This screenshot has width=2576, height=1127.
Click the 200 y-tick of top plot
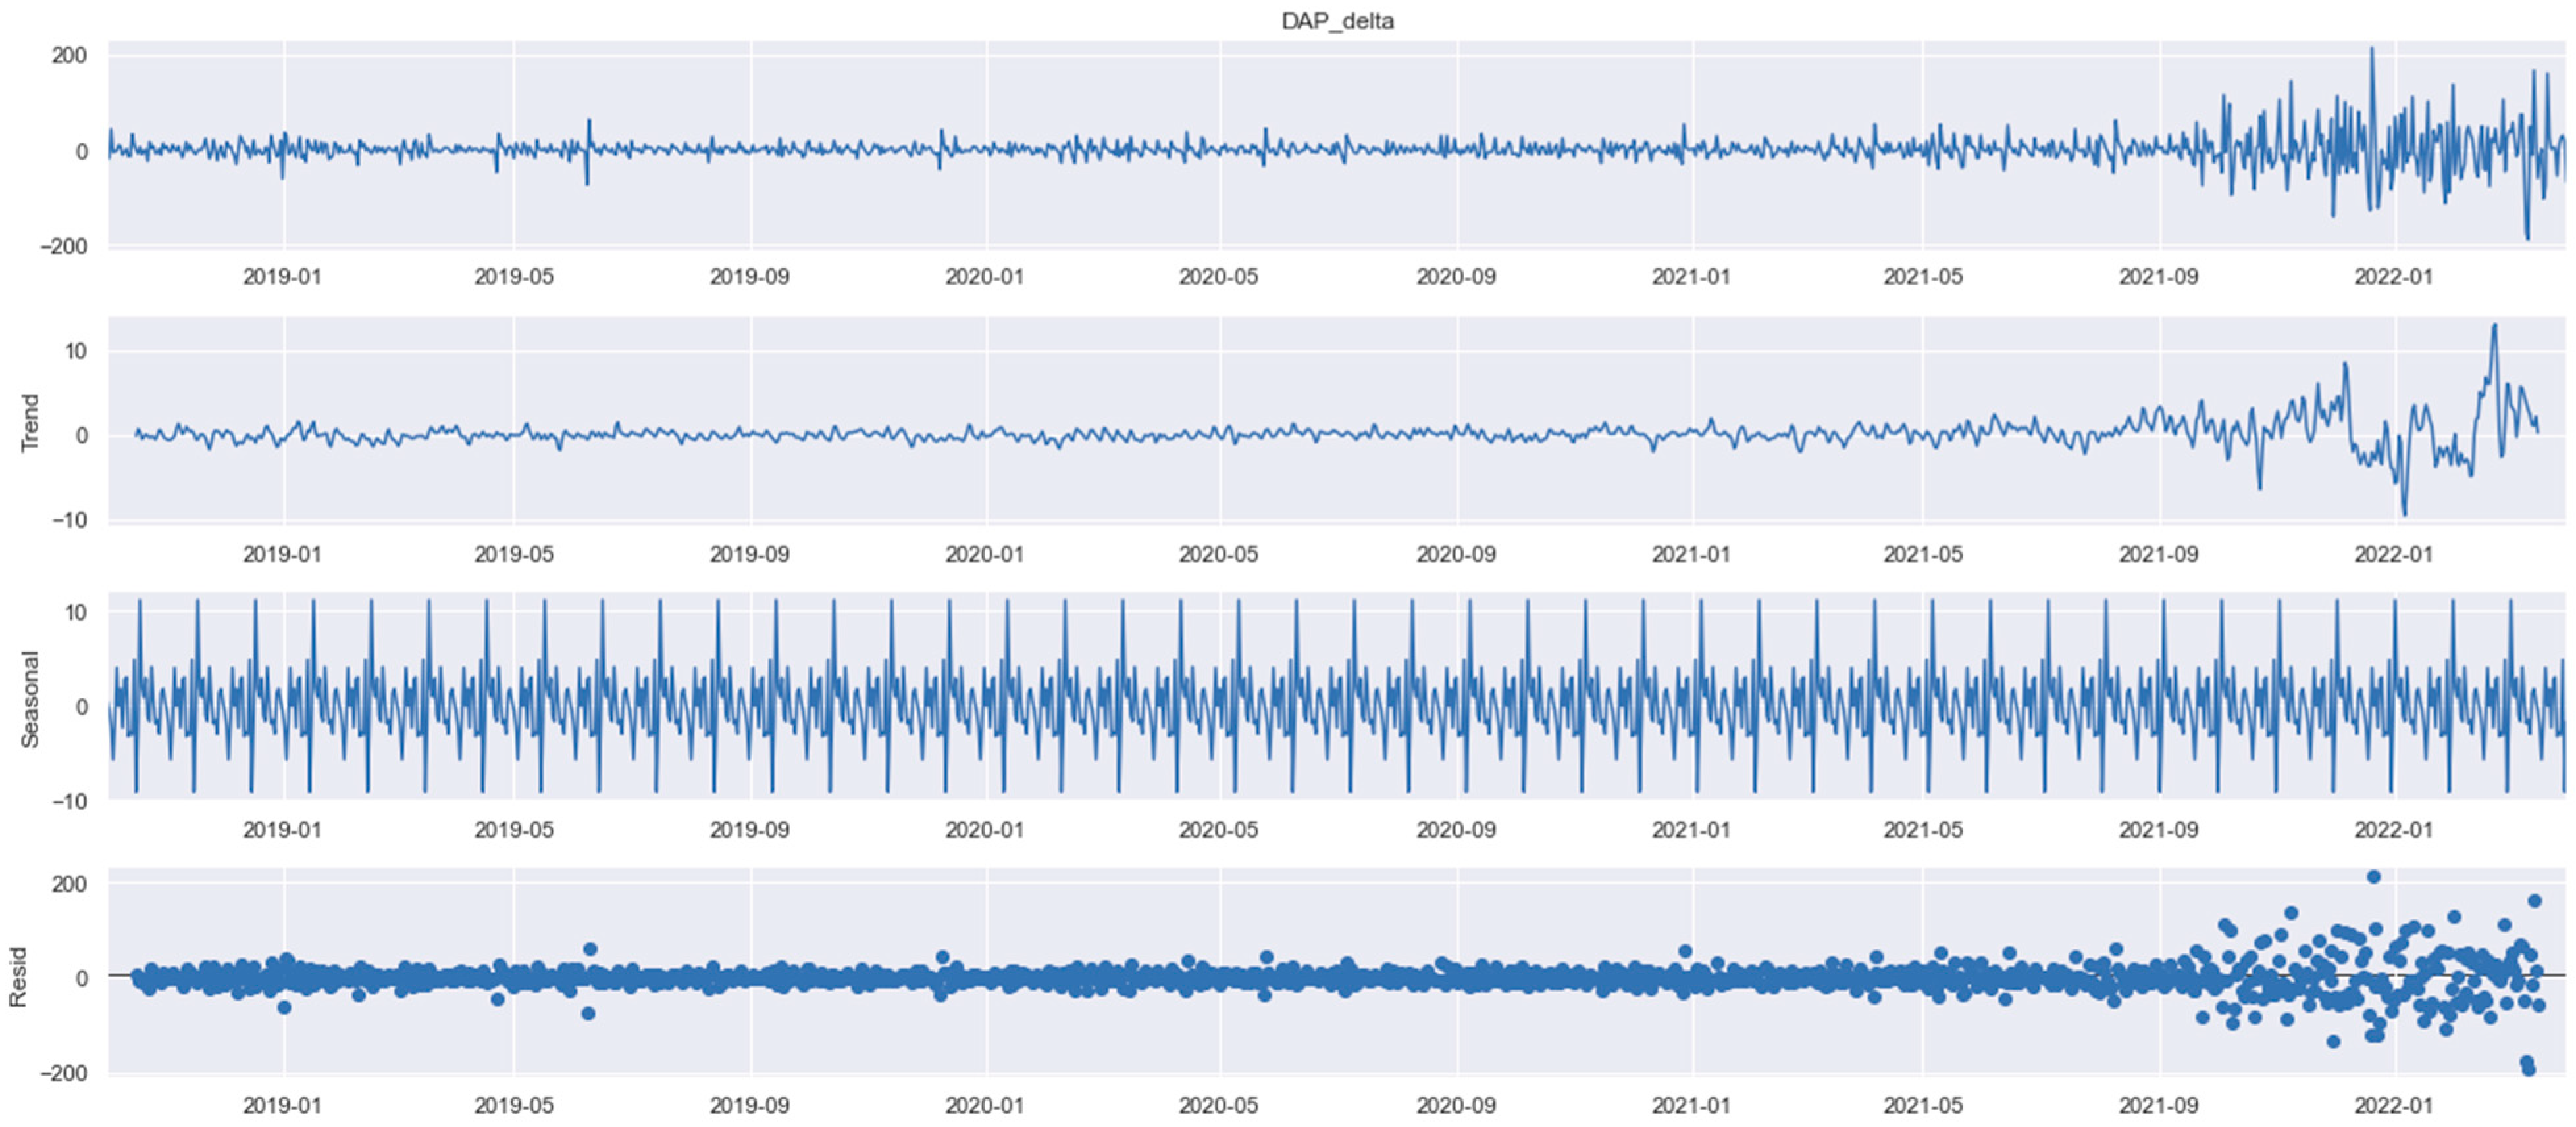pyautogui.click(x=70, y=55)
